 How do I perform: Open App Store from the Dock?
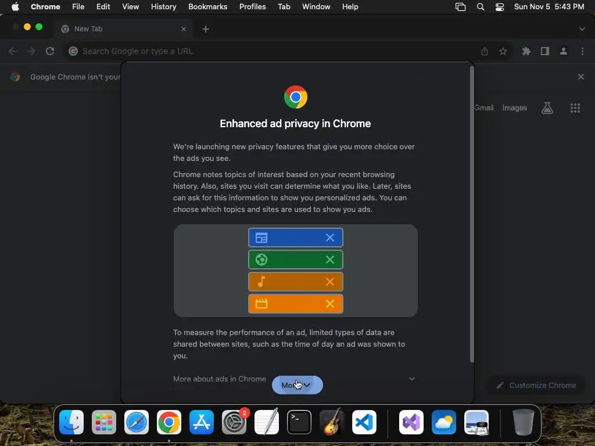coord(202,422)
